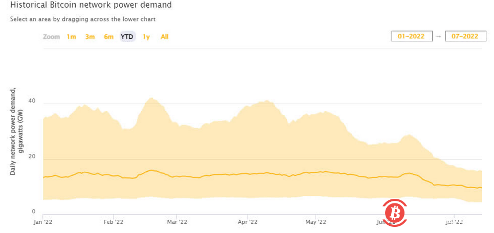Viewport: 494px width, 233px height.
Task: Show All historical data
Action: pyautogui.click(x=165, y=37)
